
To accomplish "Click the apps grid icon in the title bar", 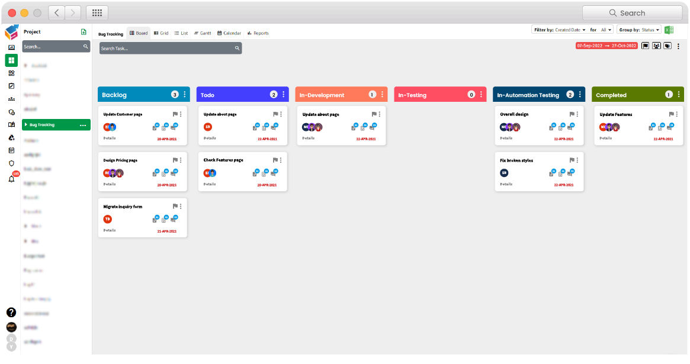I will [x=97, y=12].
